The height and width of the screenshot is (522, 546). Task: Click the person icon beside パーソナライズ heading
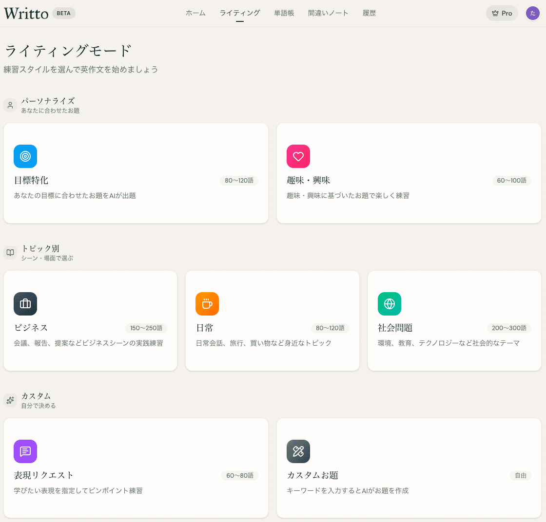10,105
